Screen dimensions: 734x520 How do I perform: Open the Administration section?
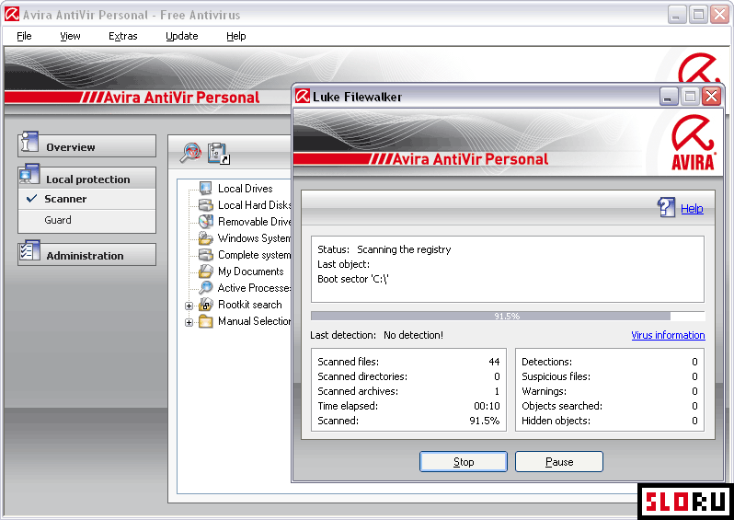pyautogui.click(x=87, y=255)
